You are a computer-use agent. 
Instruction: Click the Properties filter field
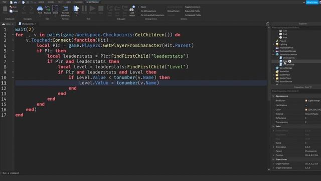(x=296, y=91)
